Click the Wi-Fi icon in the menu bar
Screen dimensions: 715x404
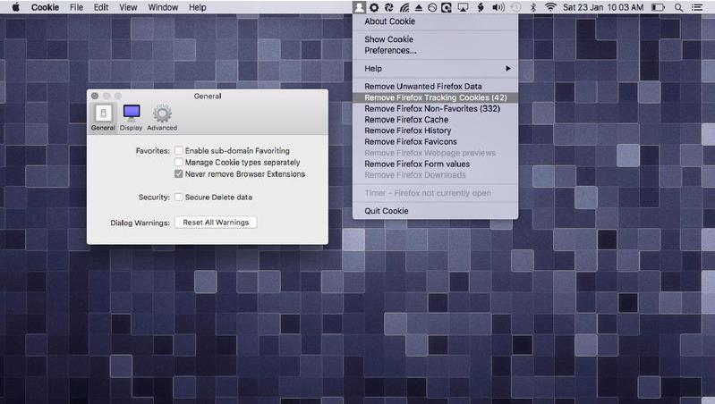coord(550,7)
